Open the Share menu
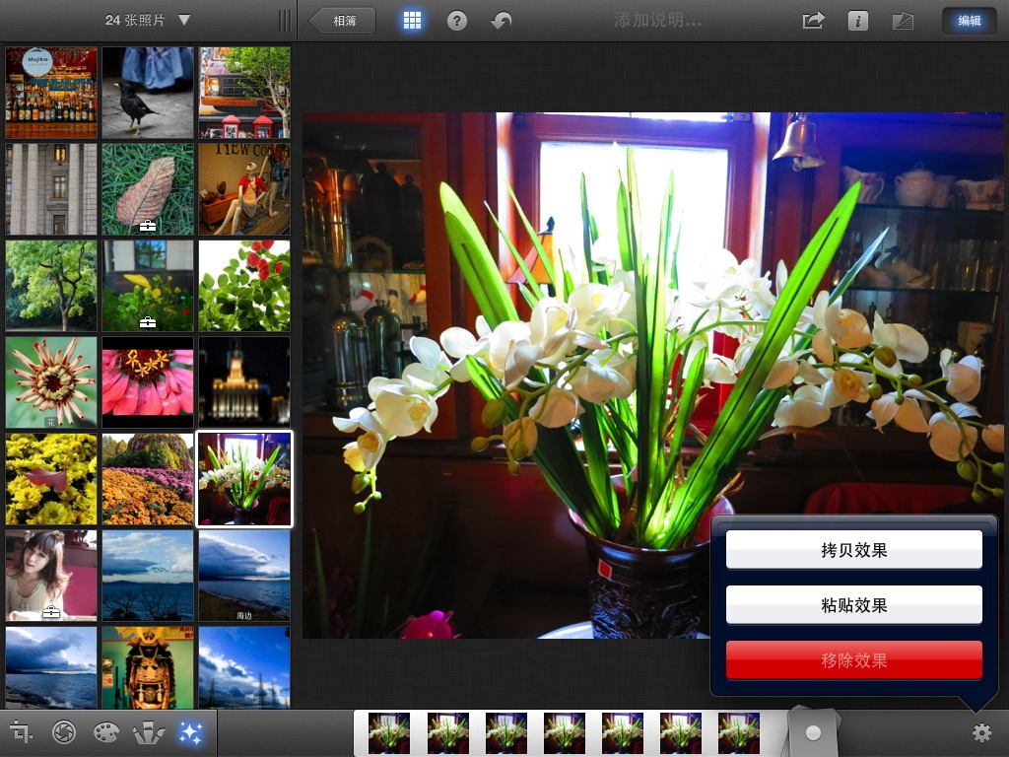Viewport: 1009px width, 757px height. (811, 20)
